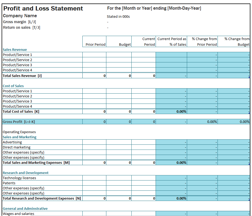
Task: Click the Prior Period cell for Advertising
Action: pos(94,142)
